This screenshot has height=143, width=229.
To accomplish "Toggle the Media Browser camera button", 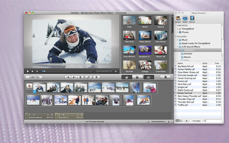I will 149,77.
